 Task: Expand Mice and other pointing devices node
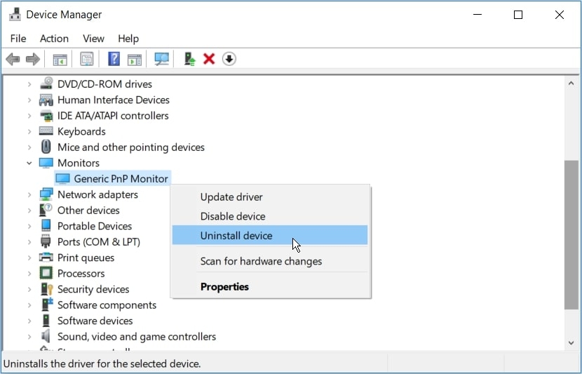pyautogui.click(x=29, y=147)
